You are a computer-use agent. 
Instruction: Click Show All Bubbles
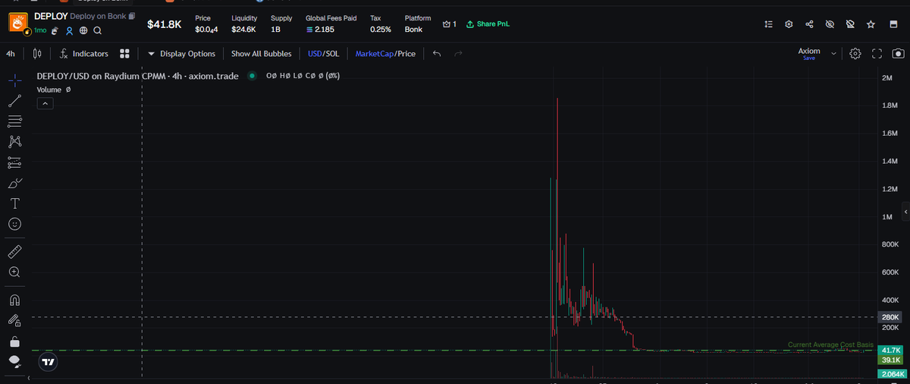[261, 54]
